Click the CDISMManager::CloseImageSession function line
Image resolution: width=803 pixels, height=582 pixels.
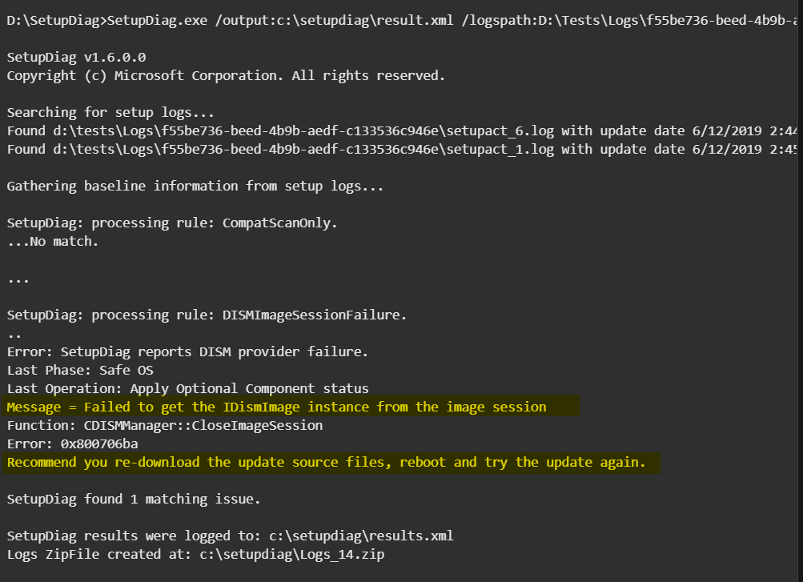click(164, 426)
